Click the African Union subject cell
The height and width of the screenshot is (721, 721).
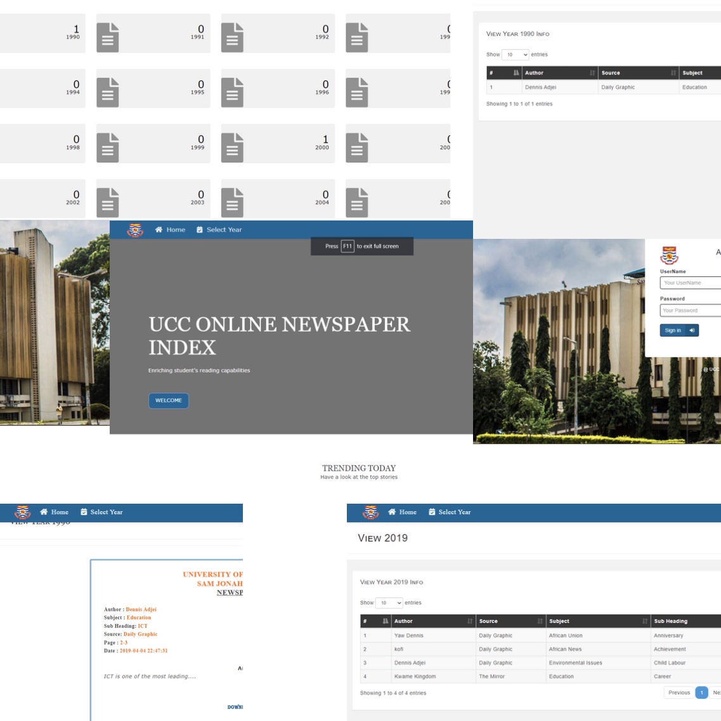pos(598,635)
